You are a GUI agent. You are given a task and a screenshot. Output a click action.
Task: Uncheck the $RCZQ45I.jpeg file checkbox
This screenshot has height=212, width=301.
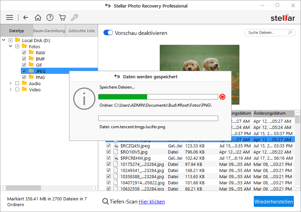click(x=109, y=146)
